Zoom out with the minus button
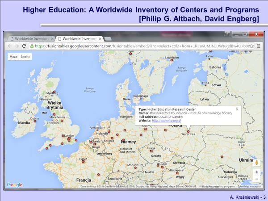The height and width of the screenshot is (201, 268). tap(257, 179)
